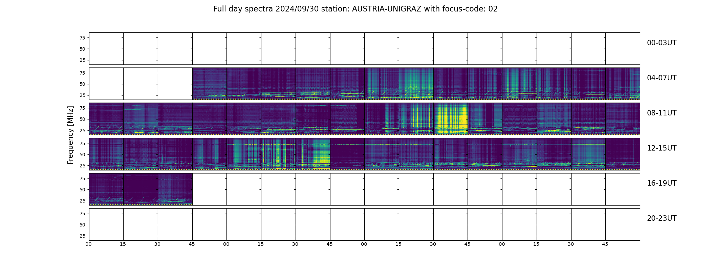Open the 13:00 spectrogram panel in 12-15UT row

pos(244,154)
